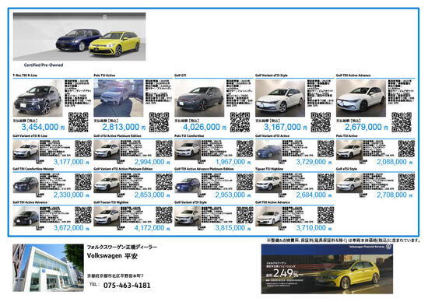Click the Volkswagen Financial Services 2.49% banner
This screenshot has height=302, width=428.
tap(327, 269)
